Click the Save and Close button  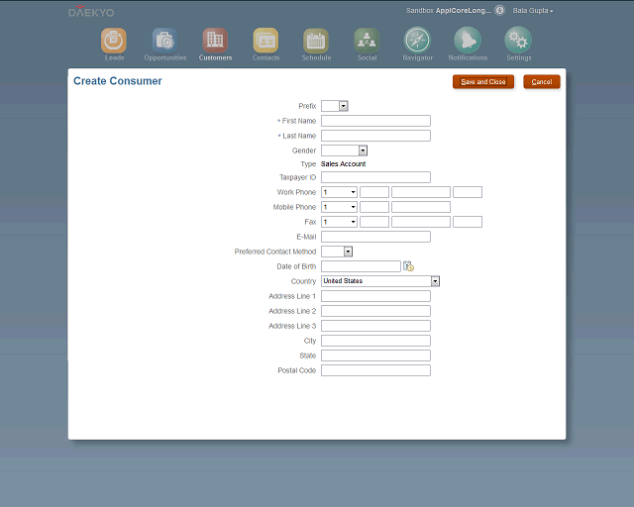coord(483,81)
